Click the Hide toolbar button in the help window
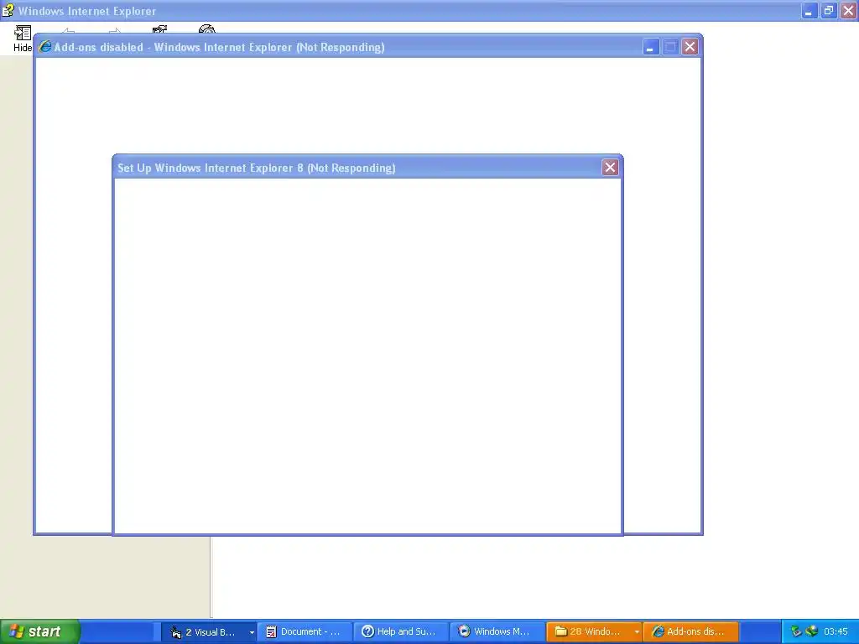 coord(22,39)
